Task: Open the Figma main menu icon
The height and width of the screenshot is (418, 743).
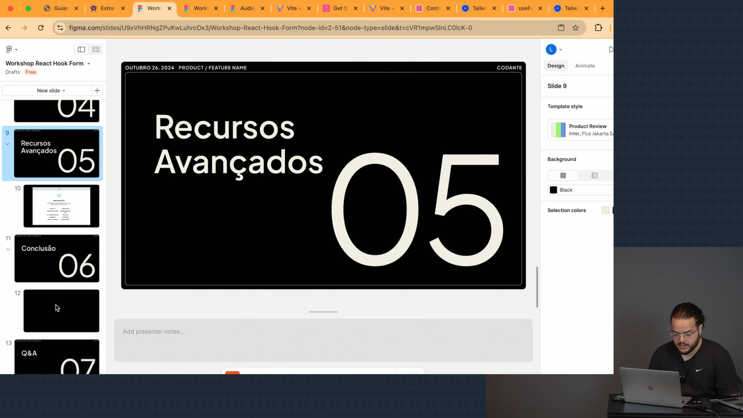Action: (9, 50)
